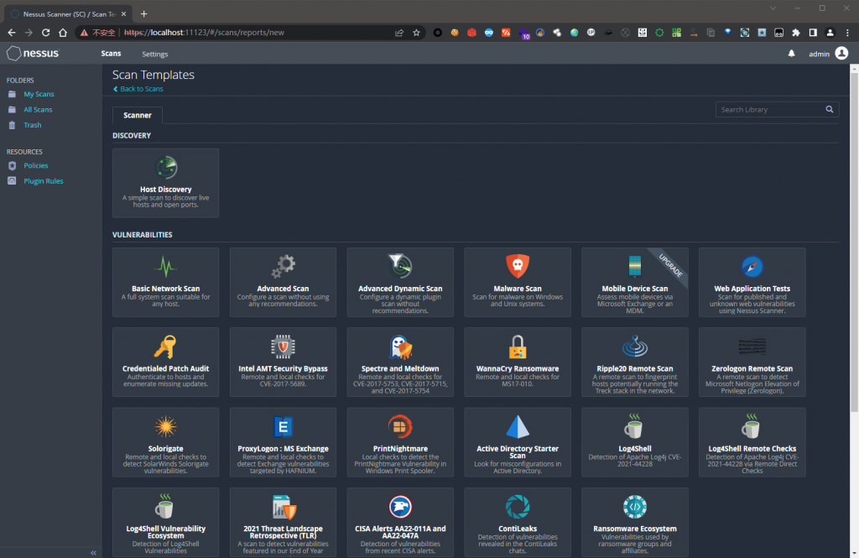The image size is (859, 558).
Task: Reload the page with browser refresh button
Action: click(x=45, y=33)
